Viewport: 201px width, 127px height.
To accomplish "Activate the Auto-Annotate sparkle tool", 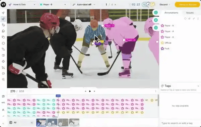I will coord(3,19).
